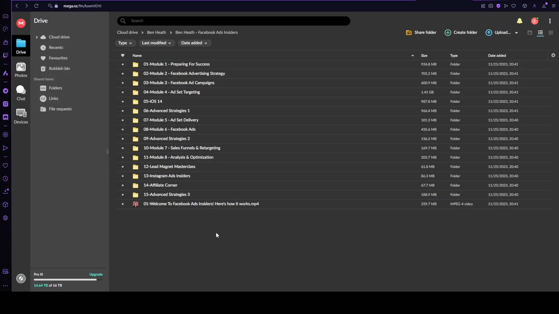Open Recents in the sidebar
This screenshot has height=314, width=559.
tap(56, 48)
